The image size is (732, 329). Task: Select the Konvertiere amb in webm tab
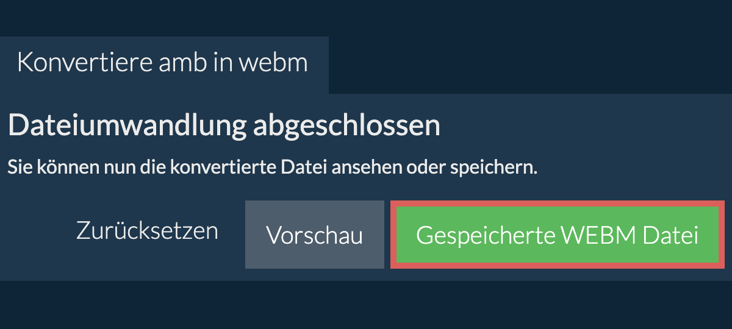pyautogui.click(x=162, y=63)
